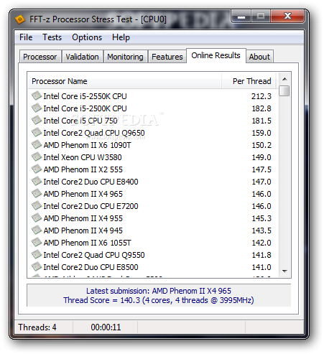The width and height of the screenshot is (324, 354).
Task: Sort by Processor Name column header
Action: click(x=124, y=81)
